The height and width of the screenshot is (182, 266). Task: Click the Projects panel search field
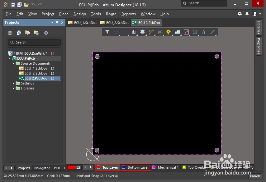pos(35,42)
